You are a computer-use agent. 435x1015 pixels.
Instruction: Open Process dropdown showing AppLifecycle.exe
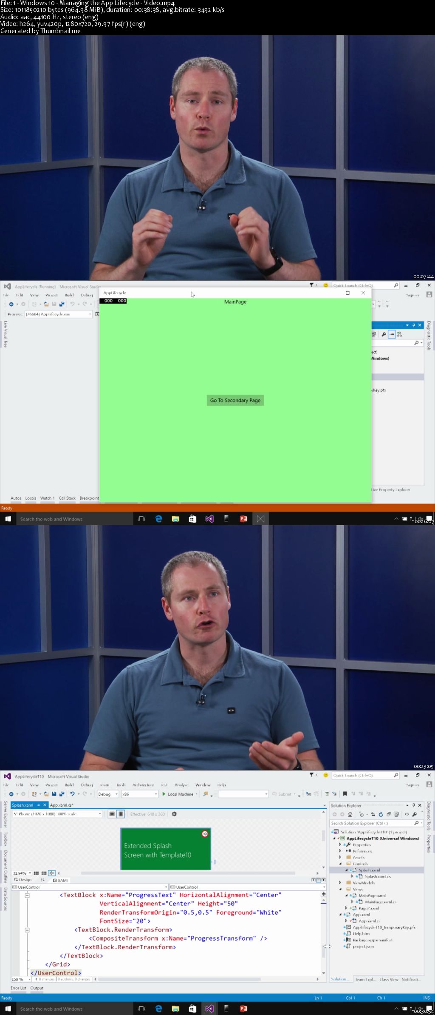pos(59,314)
